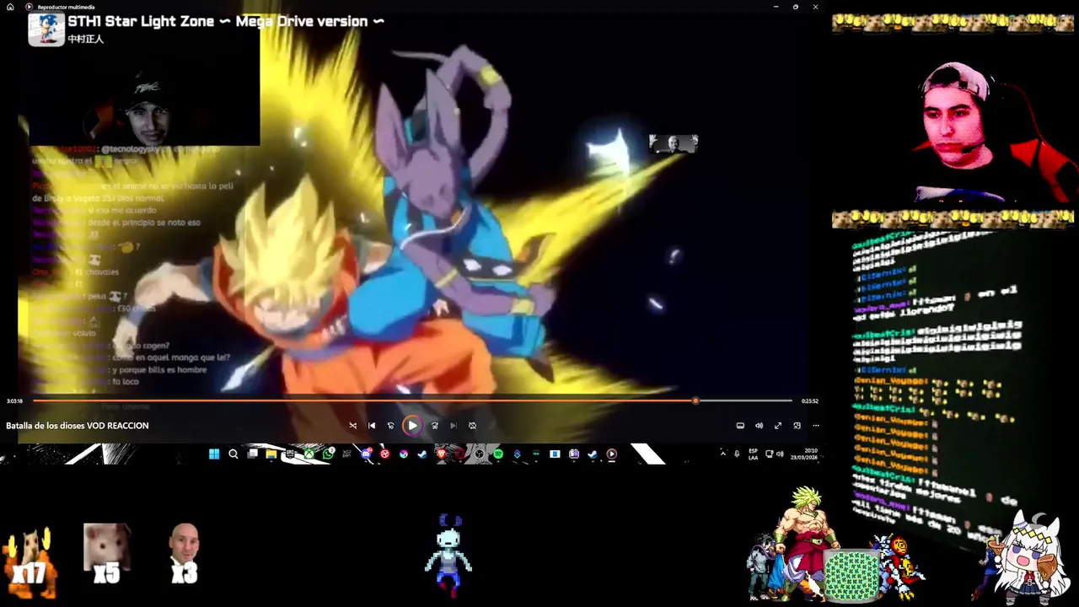Open WhatsApp from the taskbar
Image resolution: width=1079 pixels, height=607 pixels.
328,454
